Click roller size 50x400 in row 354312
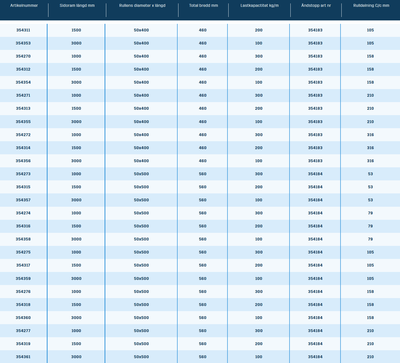Screen dimensions: 400x363 click(x=141, y=69)
